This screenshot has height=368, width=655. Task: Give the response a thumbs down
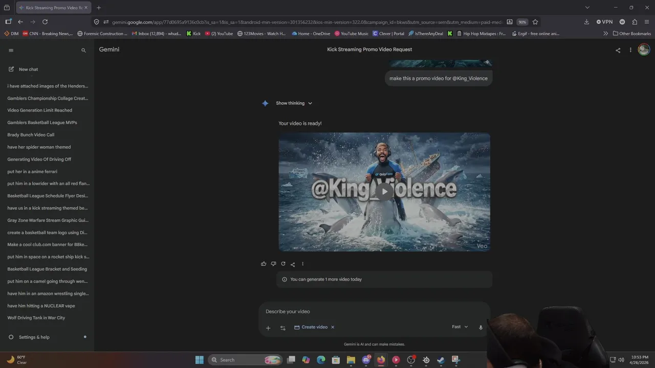tap(273, 264)
